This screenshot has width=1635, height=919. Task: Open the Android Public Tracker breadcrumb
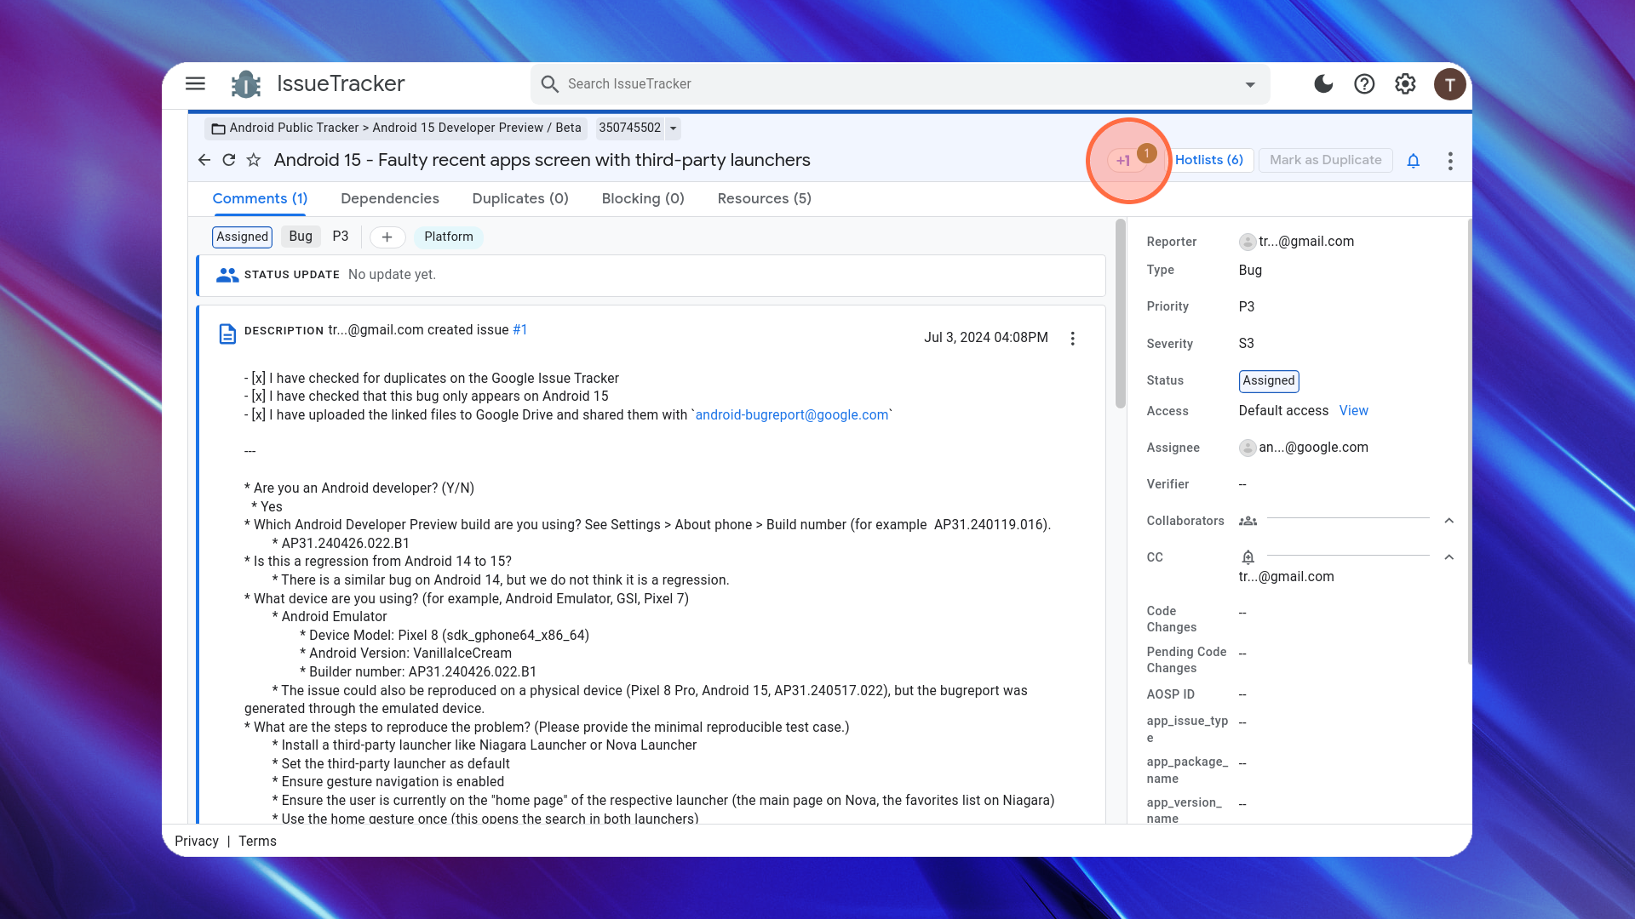coord(294,128)
